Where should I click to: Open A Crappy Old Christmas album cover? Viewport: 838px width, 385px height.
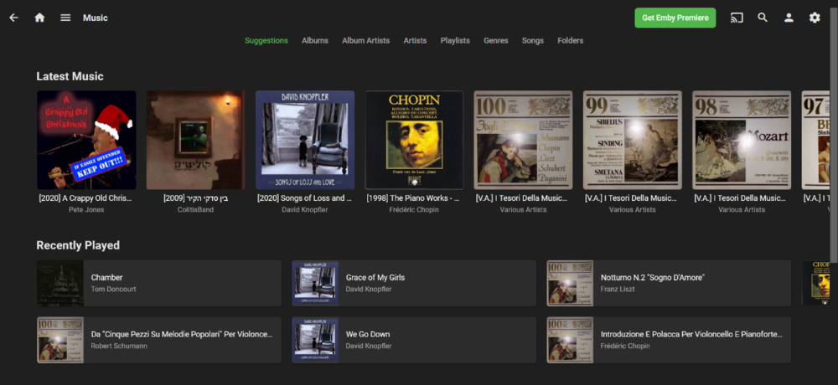click(x=86, y=140)
